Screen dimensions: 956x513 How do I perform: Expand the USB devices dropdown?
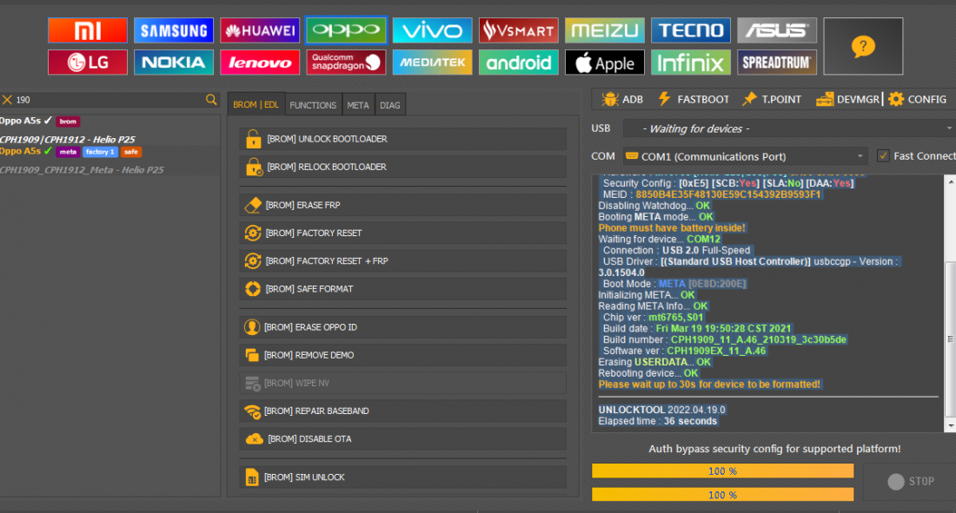[788, 128]
